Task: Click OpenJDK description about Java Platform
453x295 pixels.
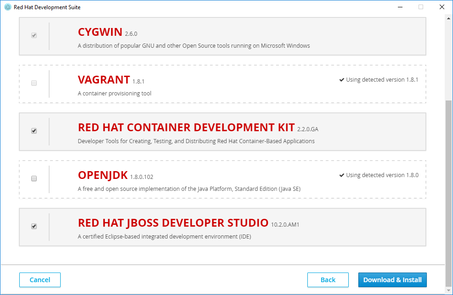Action: click(x=189, y=189)
